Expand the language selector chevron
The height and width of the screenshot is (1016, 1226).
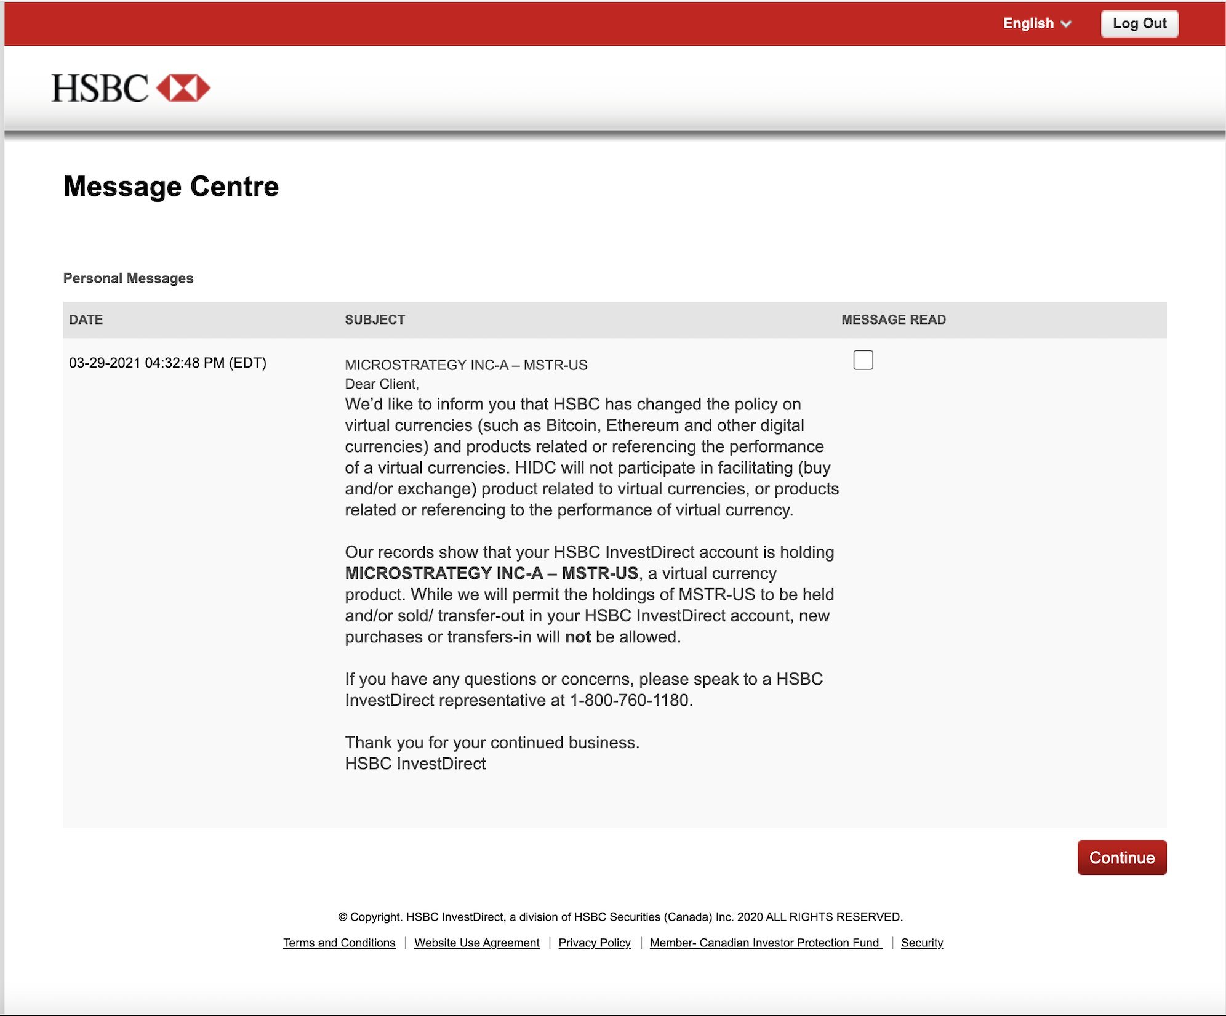[1067, 23]
